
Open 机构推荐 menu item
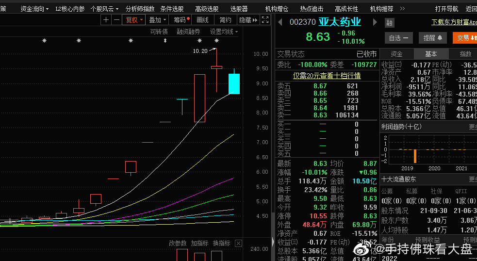[x=381, y=9]
